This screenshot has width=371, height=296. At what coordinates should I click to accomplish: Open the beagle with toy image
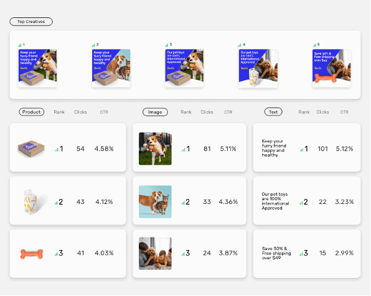(155, 149)
